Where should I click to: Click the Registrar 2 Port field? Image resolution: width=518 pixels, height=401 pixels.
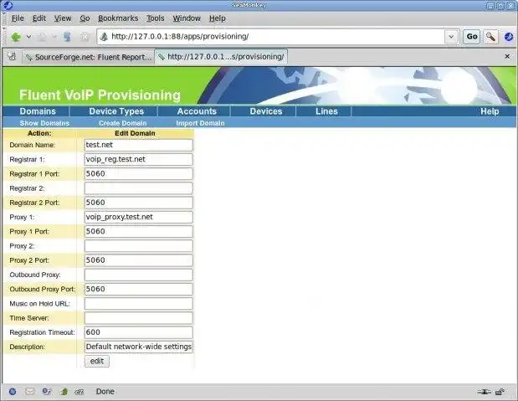pyautogui.click(x=138, y=203)
